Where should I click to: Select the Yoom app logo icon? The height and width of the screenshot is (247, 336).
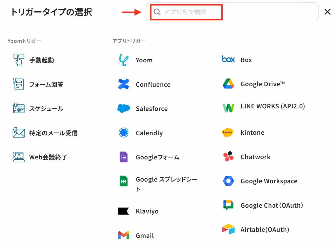[123, 60]
